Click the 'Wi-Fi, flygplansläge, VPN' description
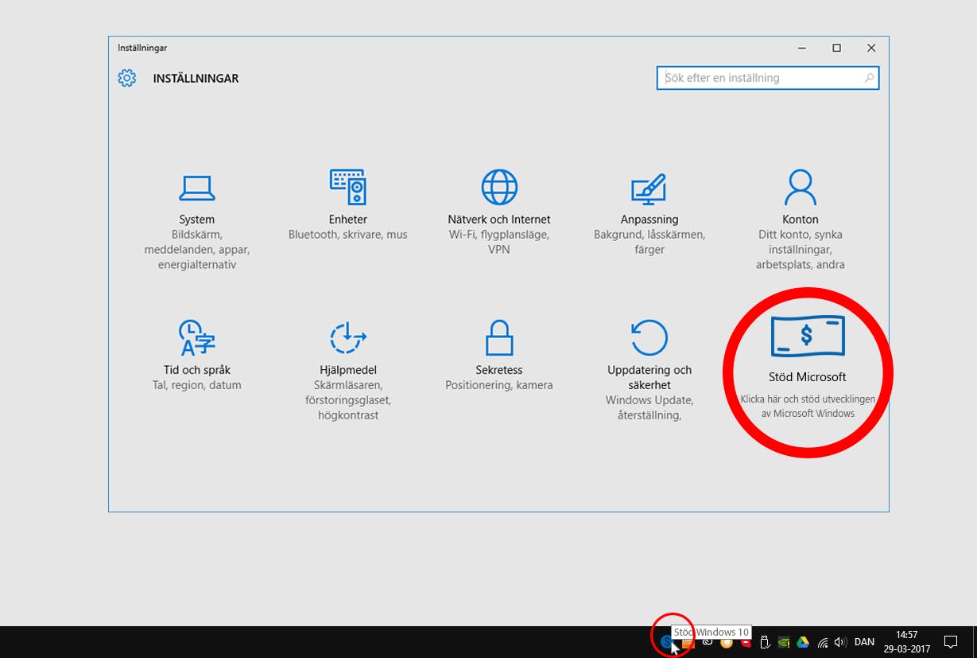The height and width of the screenshot is (658, 977). (499, 242)
